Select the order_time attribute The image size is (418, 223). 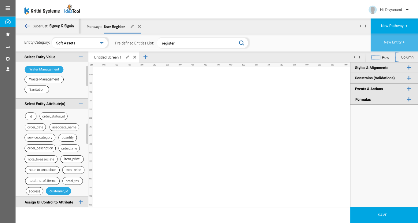[x=69, y=149]
